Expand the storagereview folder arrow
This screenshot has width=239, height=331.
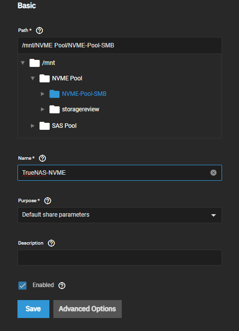coord(42,109)
